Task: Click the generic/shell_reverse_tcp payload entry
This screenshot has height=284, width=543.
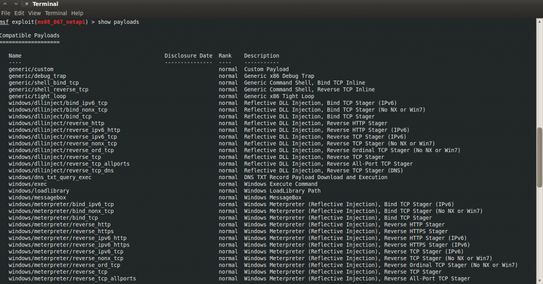Action: [48, 90]
